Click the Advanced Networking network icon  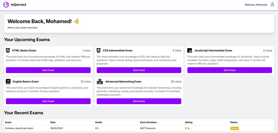pos(100,82)
